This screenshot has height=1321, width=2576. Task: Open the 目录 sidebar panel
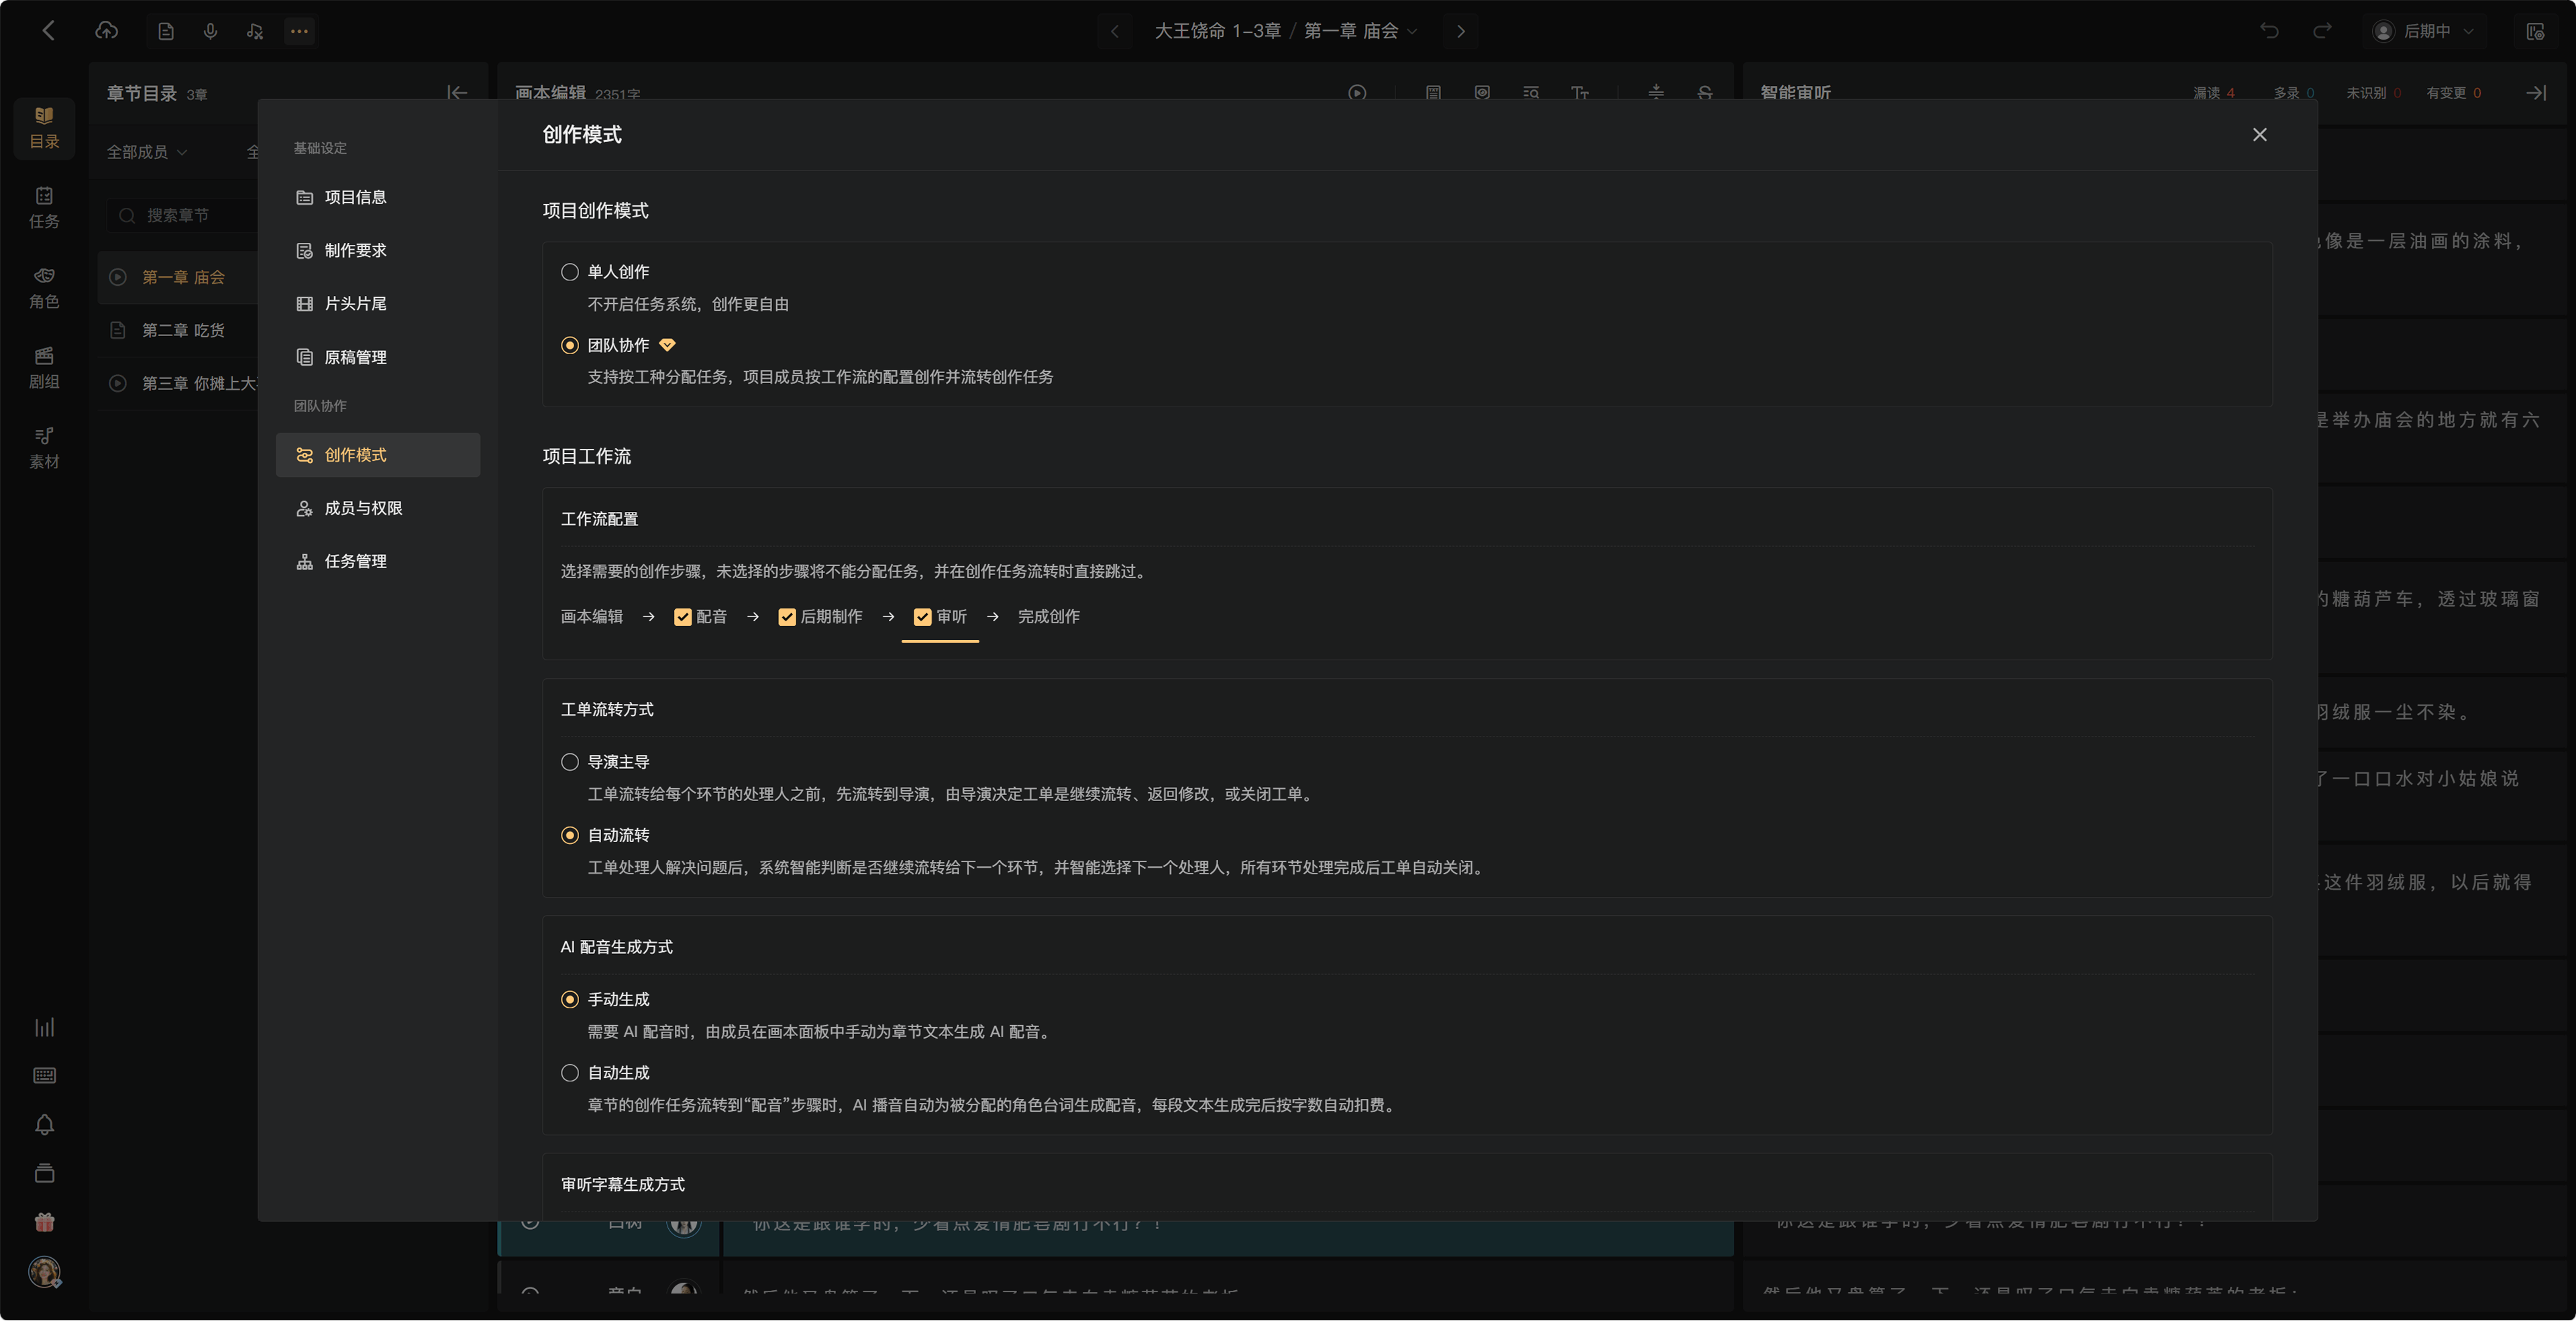44,128
